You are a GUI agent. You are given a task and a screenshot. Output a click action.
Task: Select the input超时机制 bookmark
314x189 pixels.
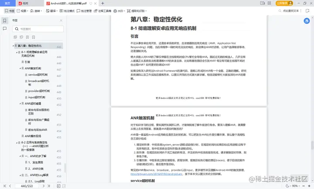pyautogui.click(x=37, y=97)
